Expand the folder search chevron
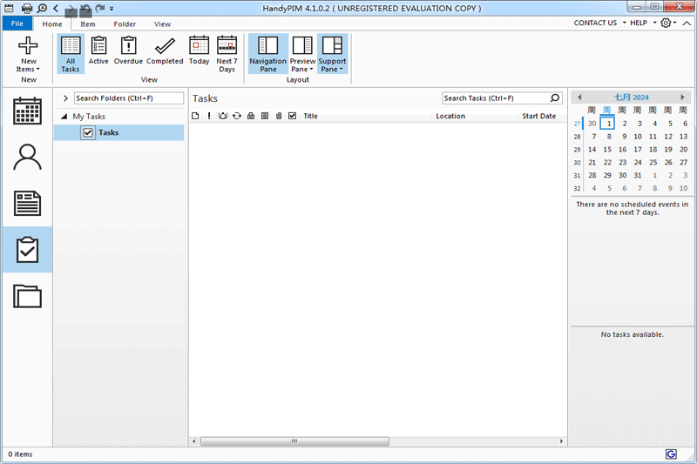Screen dimensions: 697x464 (x=66, y=98)
